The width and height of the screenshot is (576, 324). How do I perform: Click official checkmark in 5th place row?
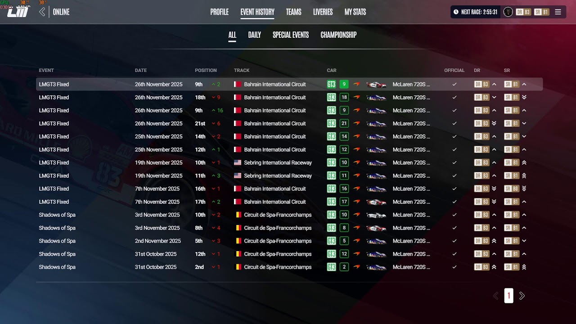point(454,241)
